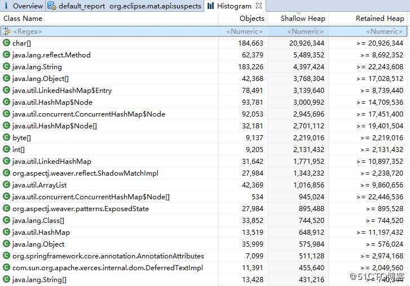Click the class icon of java.lang.String[]
Viewport: 410px width, 286px height.
click(x=6, y=279)
